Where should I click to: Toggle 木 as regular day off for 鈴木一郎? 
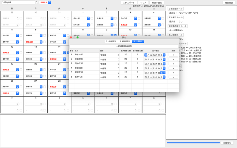[x=156, y=55]
